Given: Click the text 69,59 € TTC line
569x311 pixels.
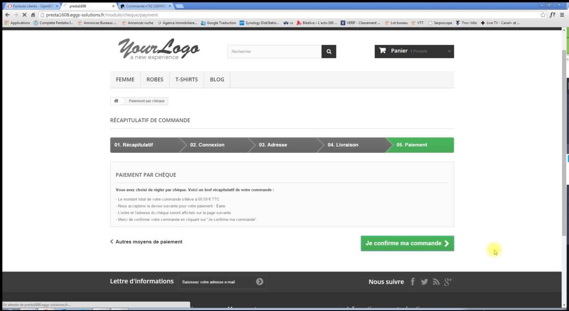Looking at the screenshot, I should 168,199.
